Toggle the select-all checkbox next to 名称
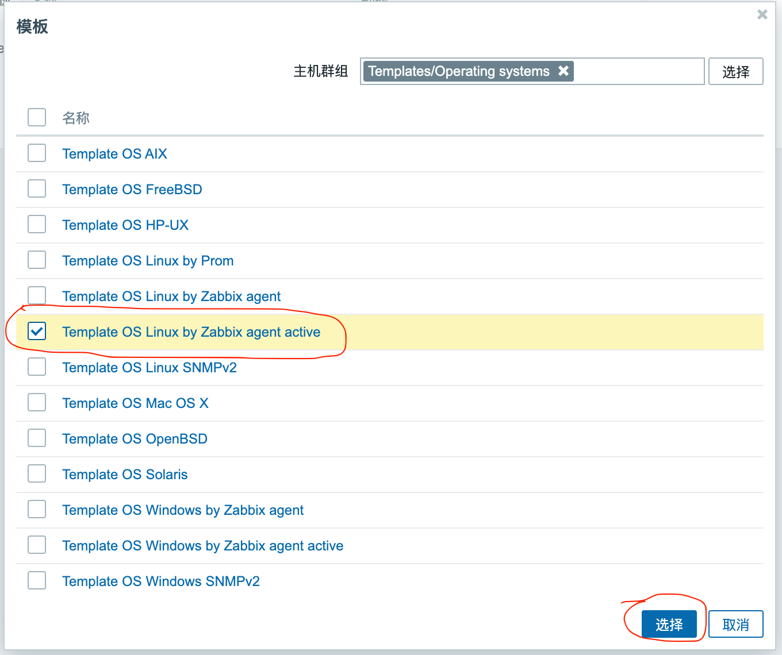Viewport: 782px width, 655px height. (37, 117)
